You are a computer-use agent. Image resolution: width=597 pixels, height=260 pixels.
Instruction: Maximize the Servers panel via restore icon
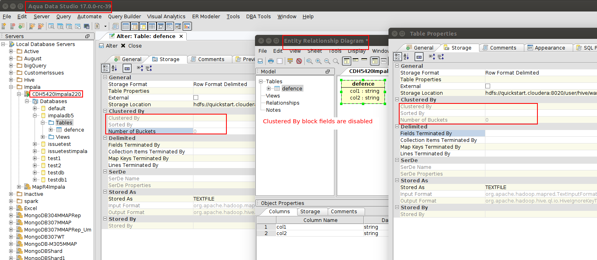click(x=87, y=36)
